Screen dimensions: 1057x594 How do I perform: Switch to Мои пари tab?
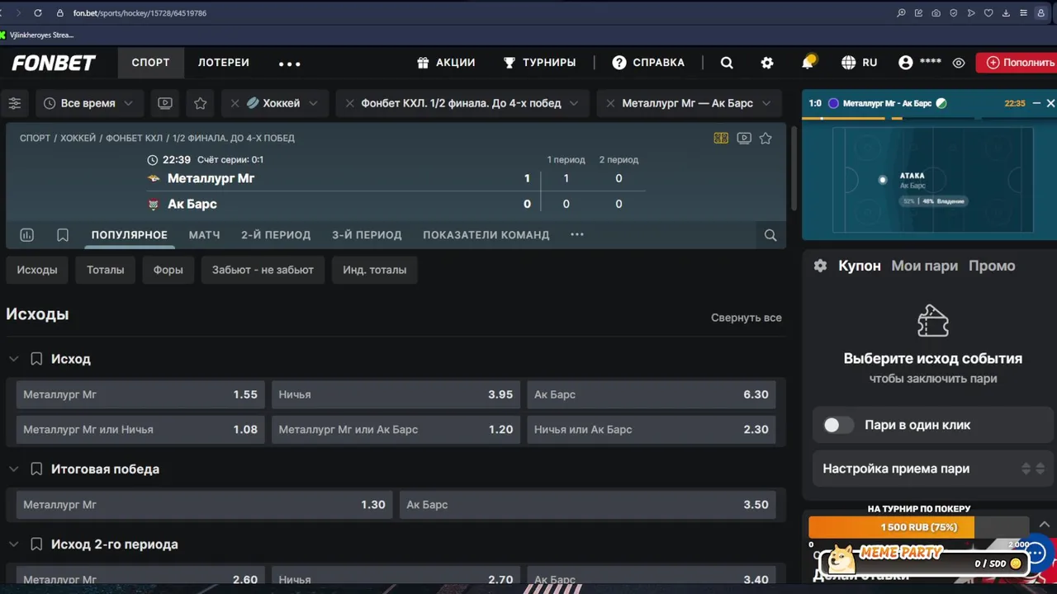click(x=925, y=266)
